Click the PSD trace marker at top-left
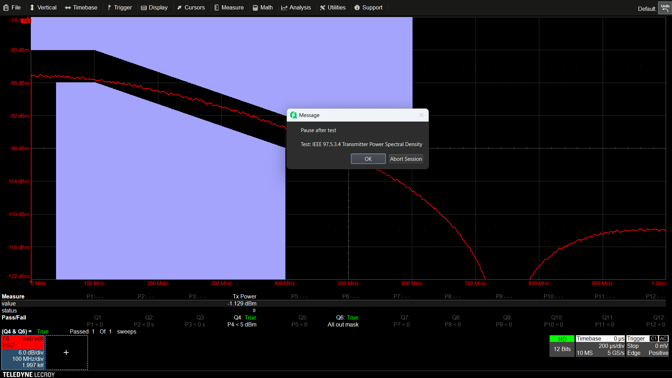Image resolution: width=672 pixels, height=378 pixels. 26,21
